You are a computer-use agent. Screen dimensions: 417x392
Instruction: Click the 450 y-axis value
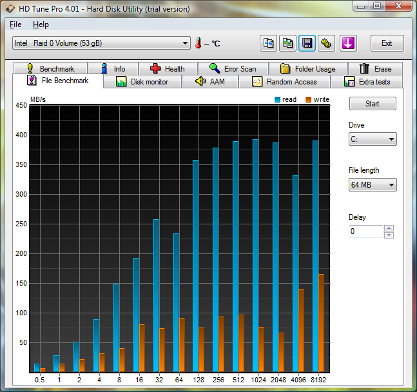21,105
